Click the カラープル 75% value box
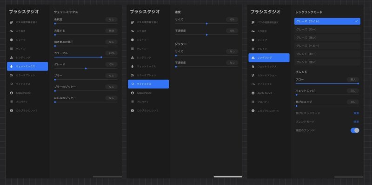Viewport: 372px width, 185px height. click(x=112, y=53)
